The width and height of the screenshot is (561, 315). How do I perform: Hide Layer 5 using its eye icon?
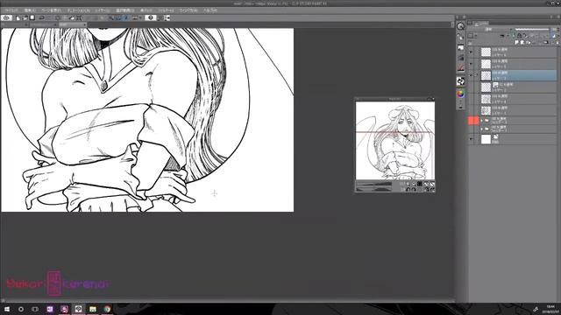coord(471,64)
